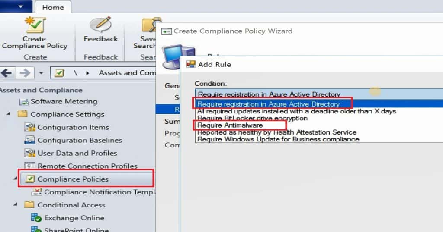
Task: Click the breadcrumb root checkmark icon
Action: coord(59,73)
